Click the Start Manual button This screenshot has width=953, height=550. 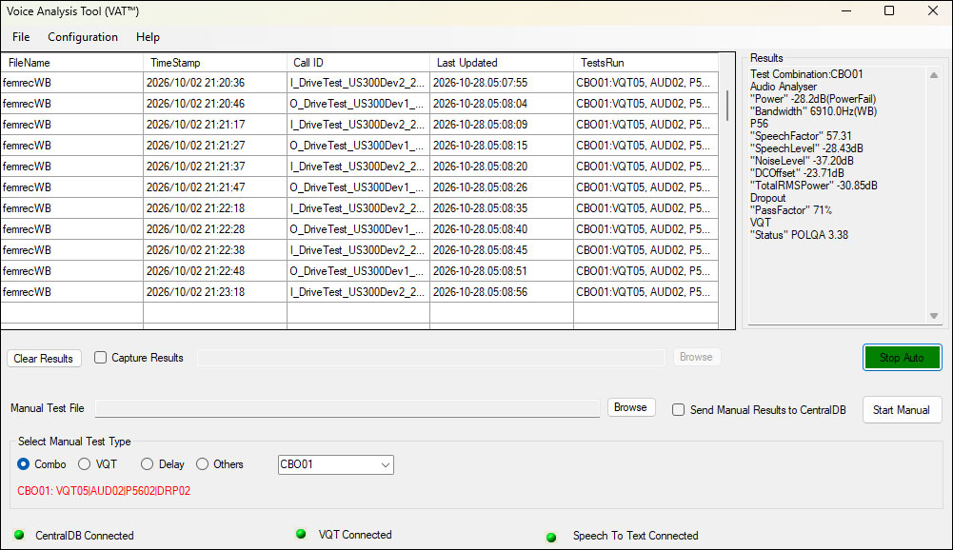click(x=902, y=409)
